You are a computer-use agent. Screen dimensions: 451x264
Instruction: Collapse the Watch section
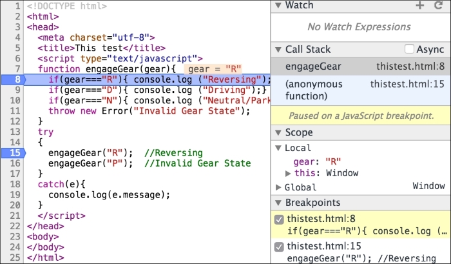tap(278, 5)
